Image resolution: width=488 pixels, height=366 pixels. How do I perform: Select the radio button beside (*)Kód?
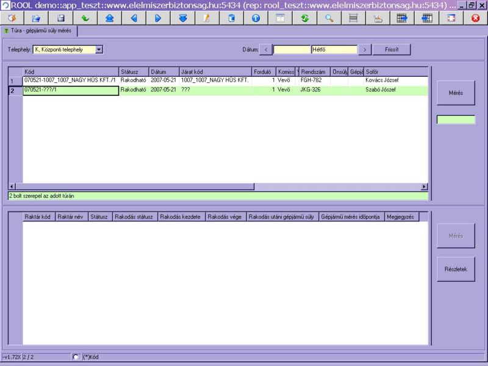point(76,357)
